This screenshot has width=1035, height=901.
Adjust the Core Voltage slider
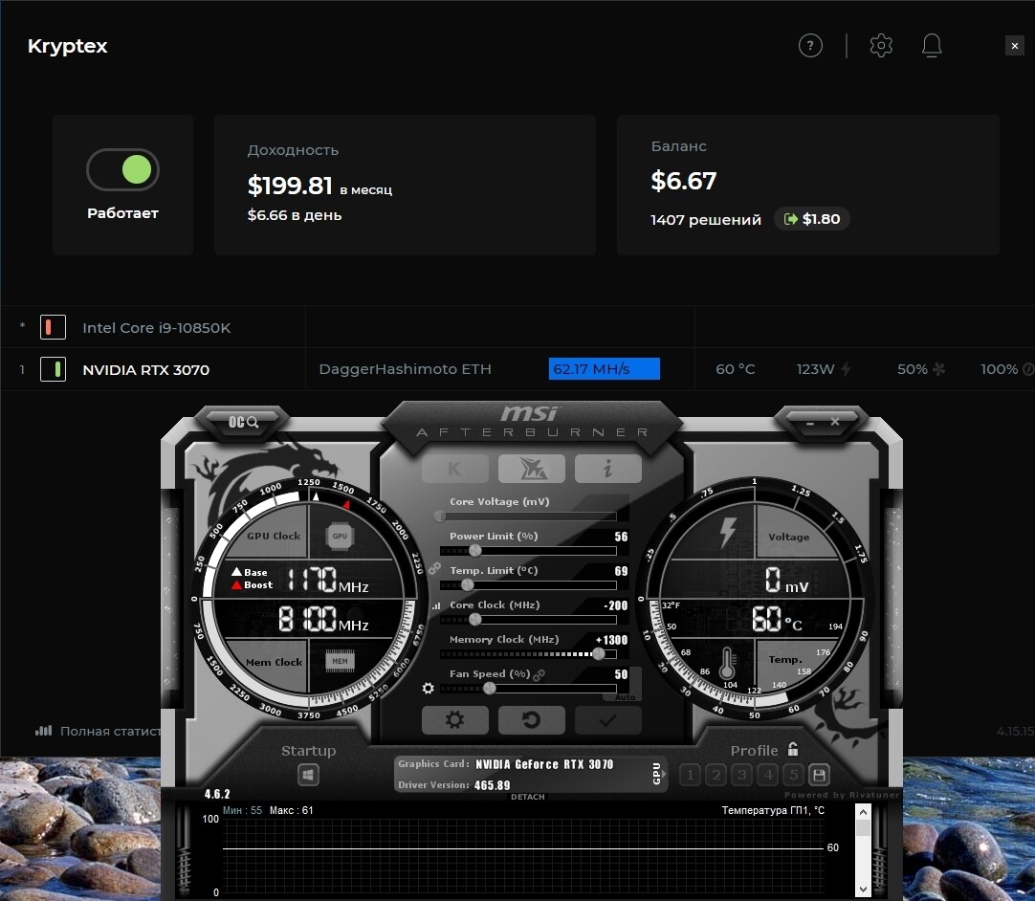point(528,516)
